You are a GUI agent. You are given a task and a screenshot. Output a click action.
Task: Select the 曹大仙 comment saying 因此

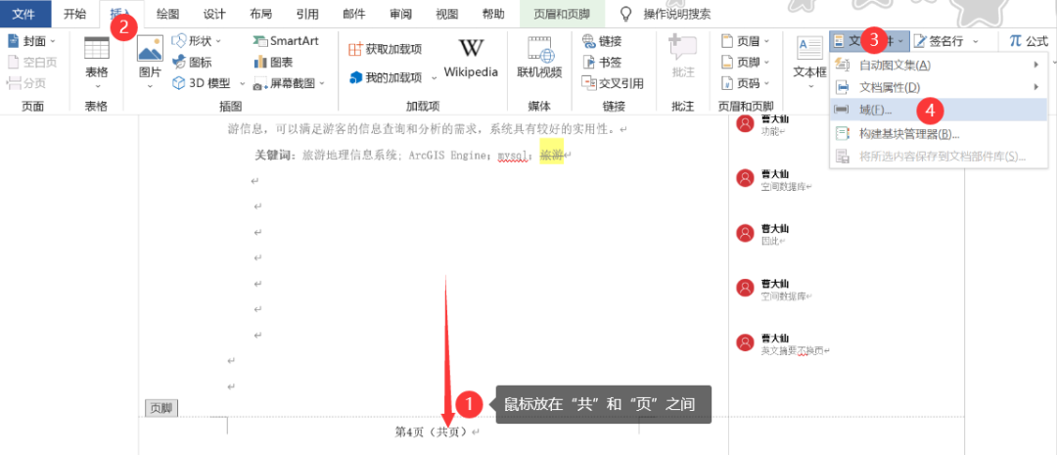click(x=774, y=234)
